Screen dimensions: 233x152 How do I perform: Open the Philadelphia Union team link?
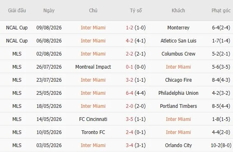tap(178, 93)
